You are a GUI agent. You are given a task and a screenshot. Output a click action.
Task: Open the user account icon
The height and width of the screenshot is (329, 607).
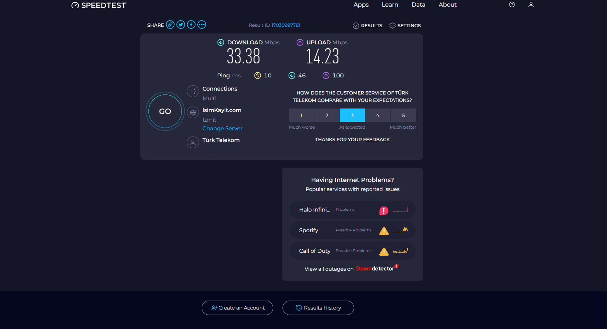click(531, 5)
